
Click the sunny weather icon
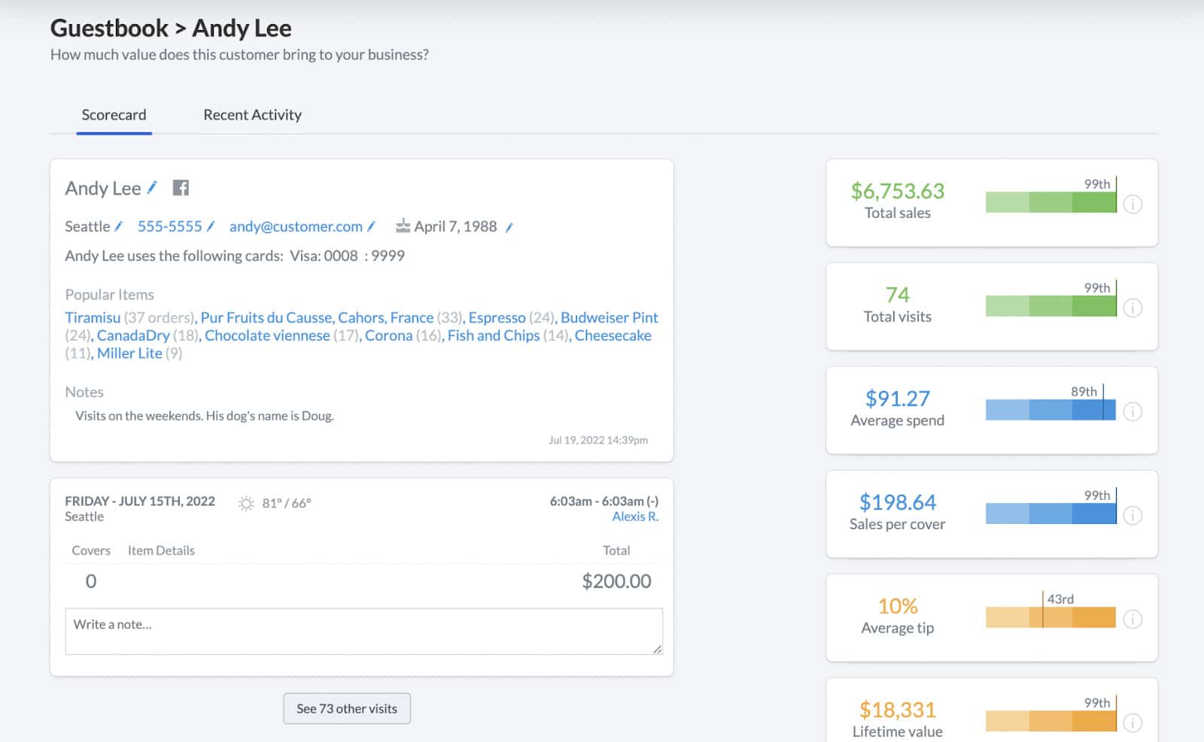[x=246, y=503]
